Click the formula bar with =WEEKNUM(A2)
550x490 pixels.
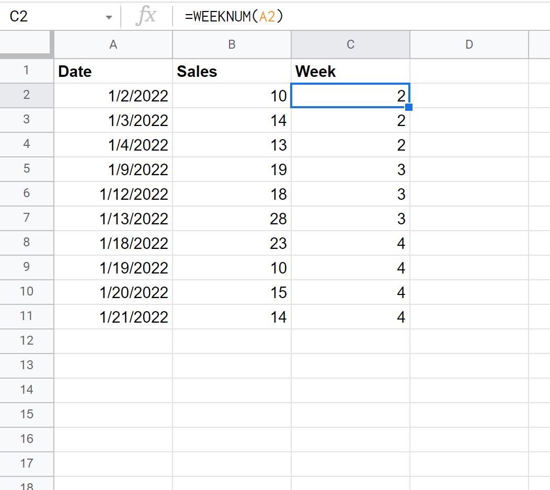pyautogui.click(x=361, y=16)
